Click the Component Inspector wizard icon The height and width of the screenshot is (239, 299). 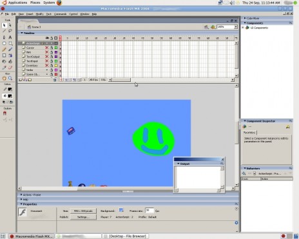tap(287, 127)
